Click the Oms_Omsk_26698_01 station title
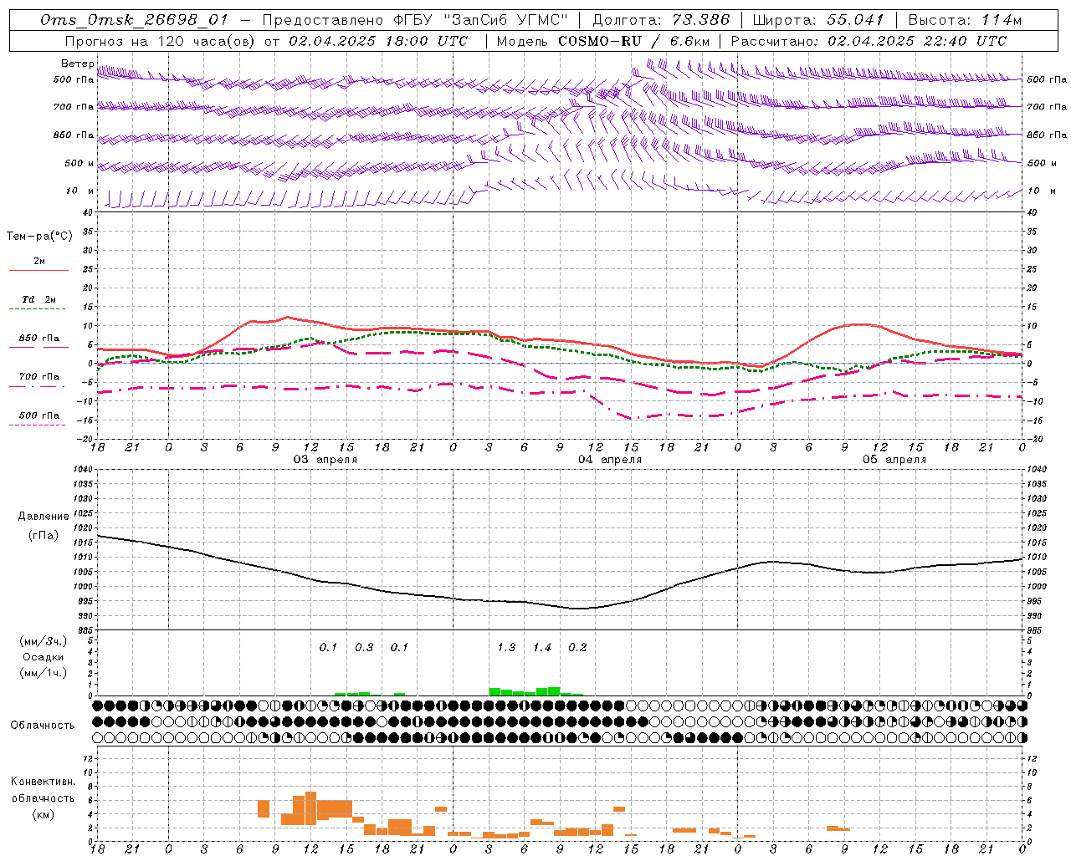The height and width of the screenshot is (856, 1071). click(x=134, y=20)
